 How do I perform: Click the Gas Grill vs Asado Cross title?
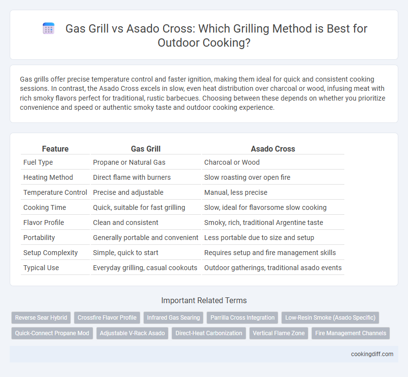click(216, 35)
